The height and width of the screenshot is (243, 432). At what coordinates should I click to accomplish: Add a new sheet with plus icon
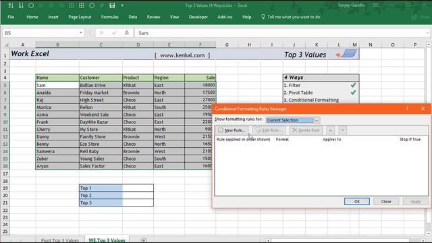pos(144,240)
